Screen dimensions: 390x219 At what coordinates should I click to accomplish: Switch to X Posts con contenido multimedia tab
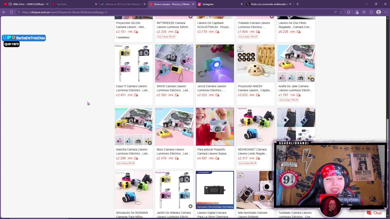[x=269, y=4]
